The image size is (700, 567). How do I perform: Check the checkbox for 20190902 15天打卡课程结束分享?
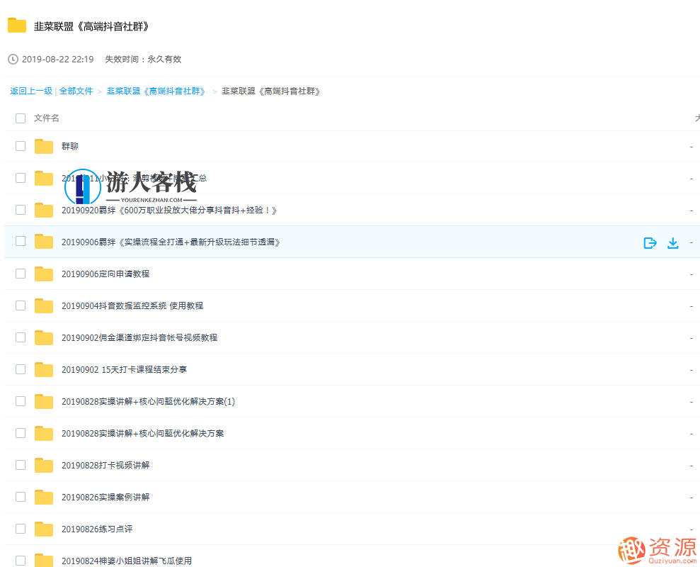point(20,369)
